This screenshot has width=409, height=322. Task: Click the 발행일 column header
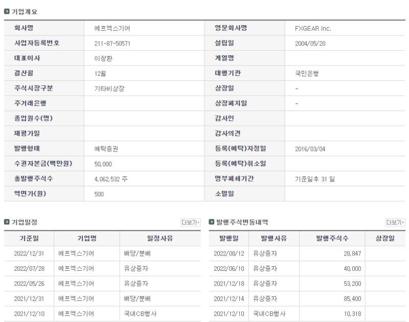point(229,238)
